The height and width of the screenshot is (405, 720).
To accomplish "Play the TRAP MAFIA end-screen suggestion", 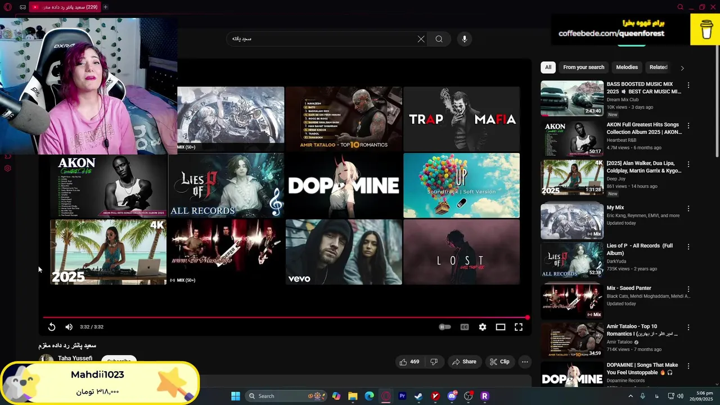I will pyautogui.click(x=461, y=119).
